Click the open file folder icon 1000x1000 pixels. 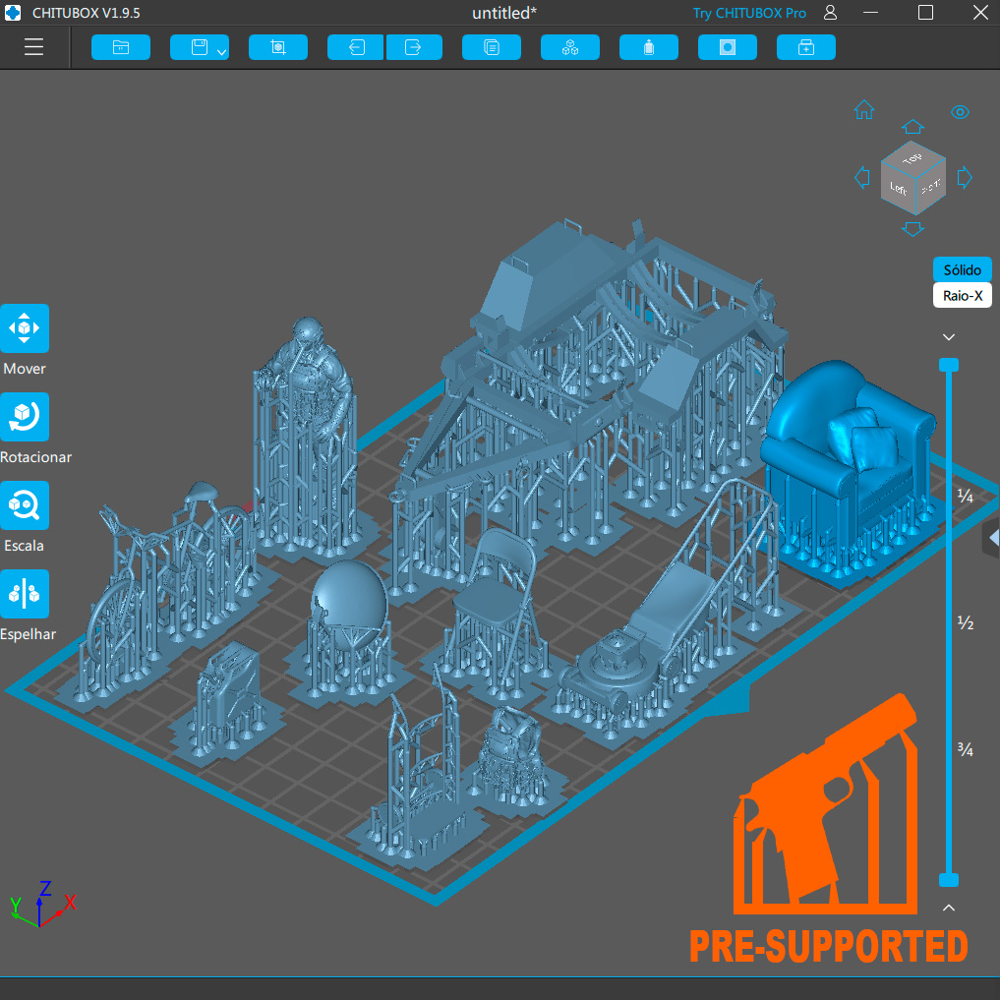pos(121,47)
